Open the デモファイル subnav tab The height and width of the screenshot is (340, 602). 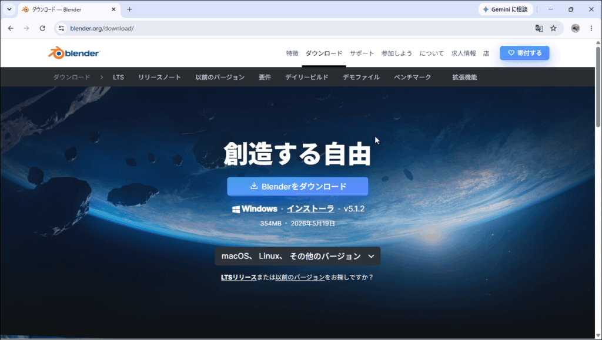coord(361,77)
